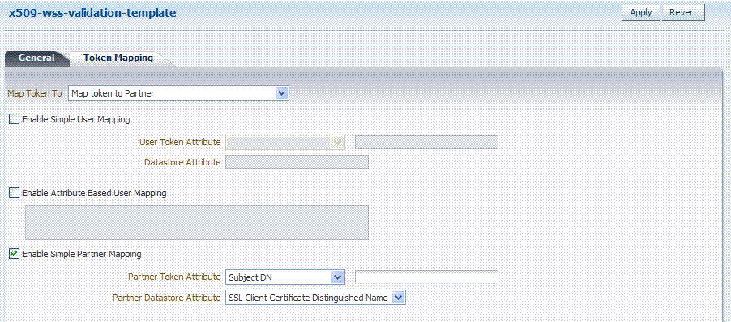
Task: Click the Apply button
Action: (x=640, y=13)
